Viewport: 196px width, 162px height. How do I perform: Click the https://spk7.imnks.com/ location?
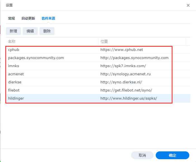pyautogui.click(x=123, y=66)
